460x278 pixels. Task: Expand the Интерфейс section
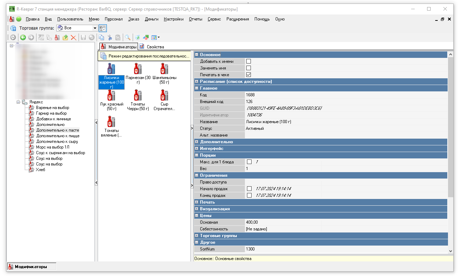tap(197, 149)
